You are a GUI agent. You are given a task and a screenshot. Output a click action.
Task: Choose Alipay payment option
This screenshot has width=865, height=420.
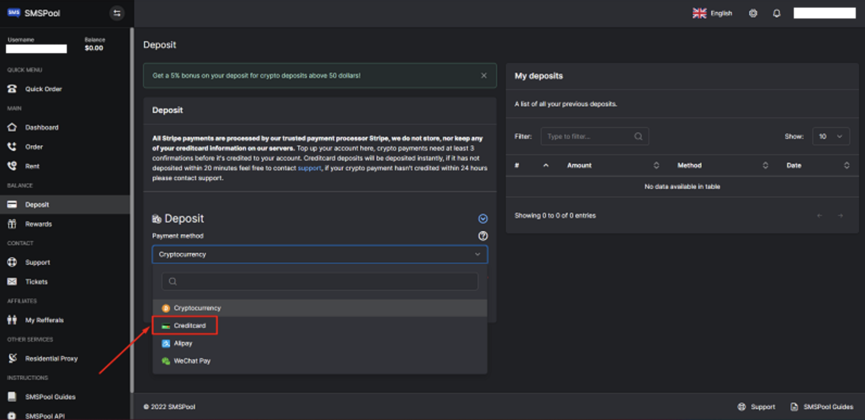[x=183, y=343]
